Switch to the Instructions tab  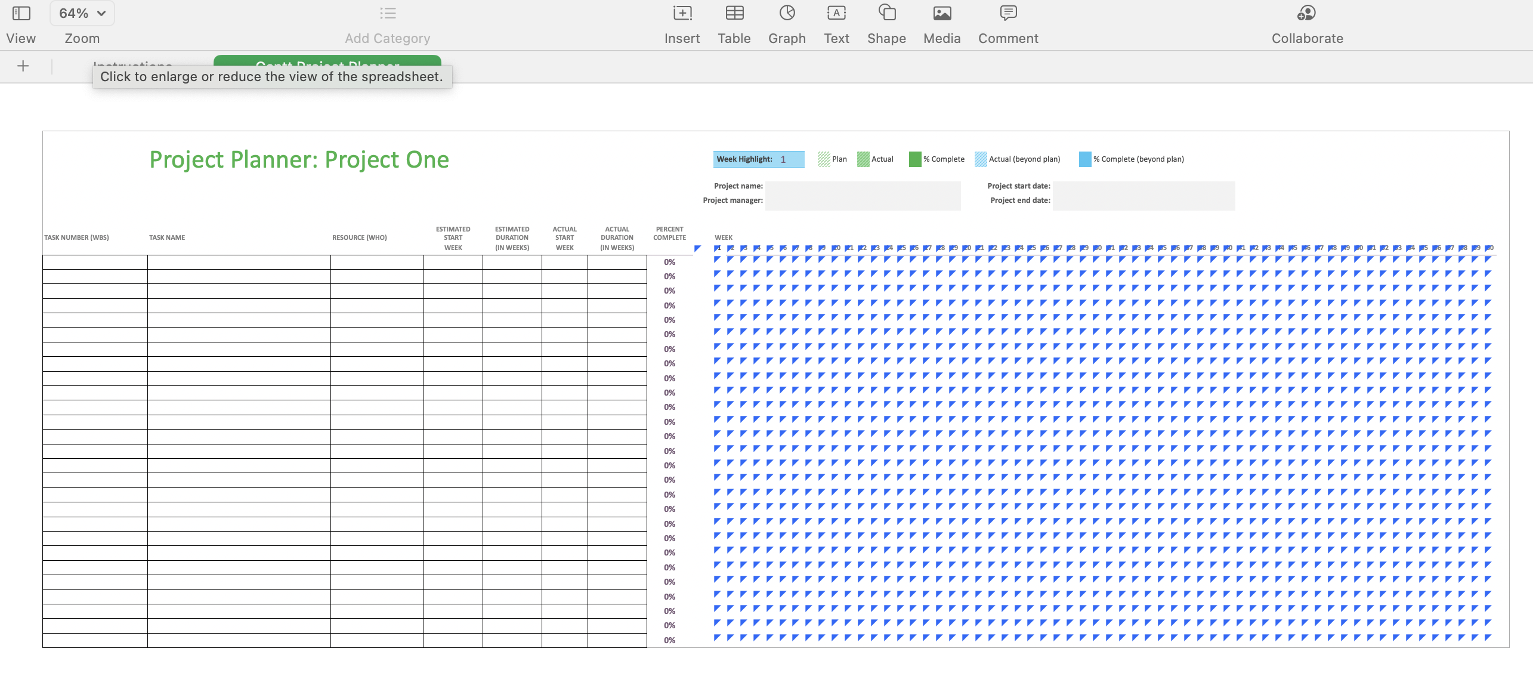click(x=132, y=66)
